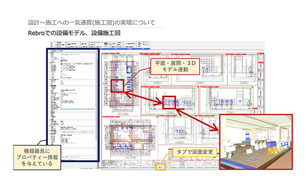Viewport: 307px width, 192px height.
Task: Switch to the drawing tab highlighted by the orange box
Action: 161,167
